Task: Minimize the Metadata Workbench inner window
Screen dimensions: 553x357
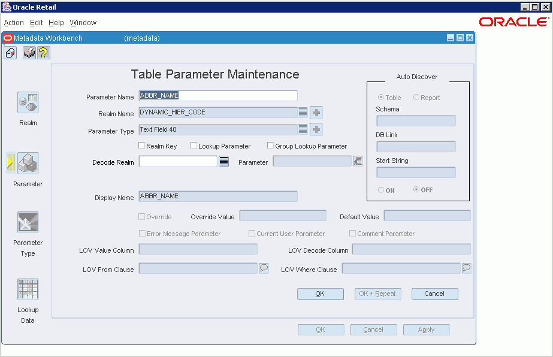Action: pos(451,38)
